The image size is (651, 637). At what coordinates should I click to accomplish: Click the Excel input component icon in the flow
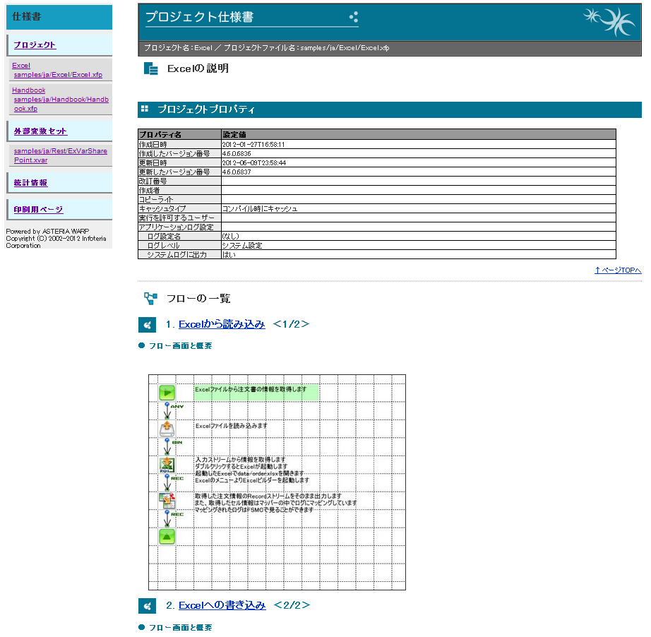click(x=167, y=465)
